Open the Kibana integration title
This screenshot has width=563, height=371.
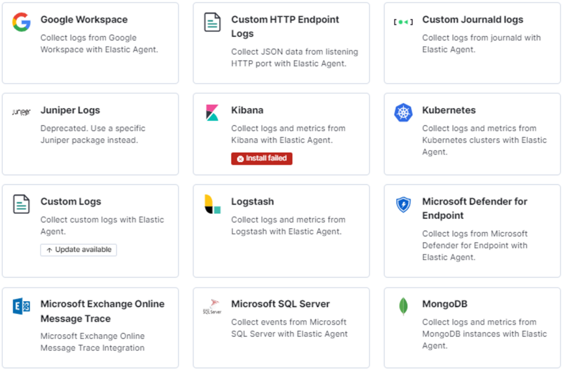[x=247, y=110]
